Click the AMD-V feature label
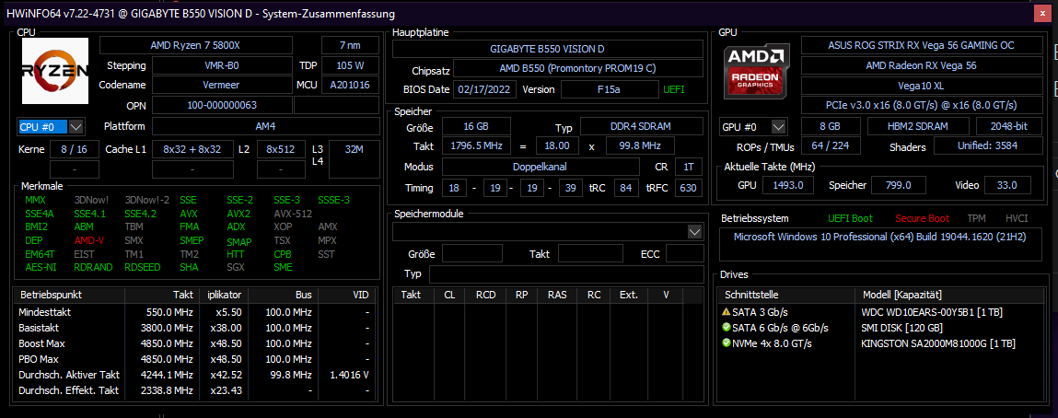This screenshot has width=1058, height=418. 89,240
